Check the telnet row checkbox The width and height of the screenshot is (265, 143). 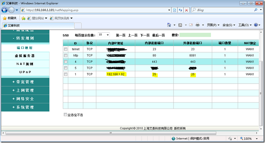click(65, 49)
